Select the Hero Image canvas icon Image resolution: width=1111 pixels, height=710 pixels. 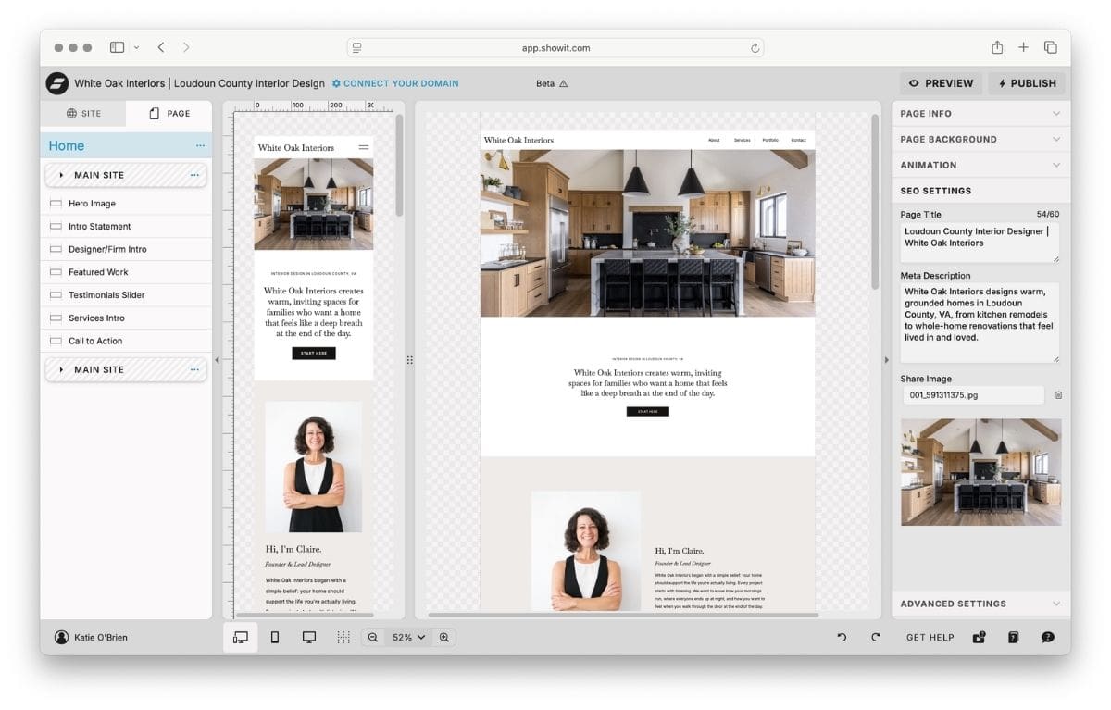(56, 204)
